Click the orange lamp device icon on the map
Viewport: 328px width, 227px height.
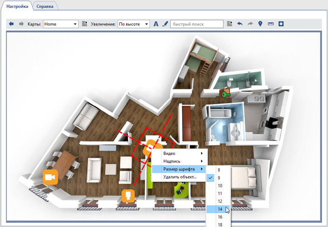(128, 194)
